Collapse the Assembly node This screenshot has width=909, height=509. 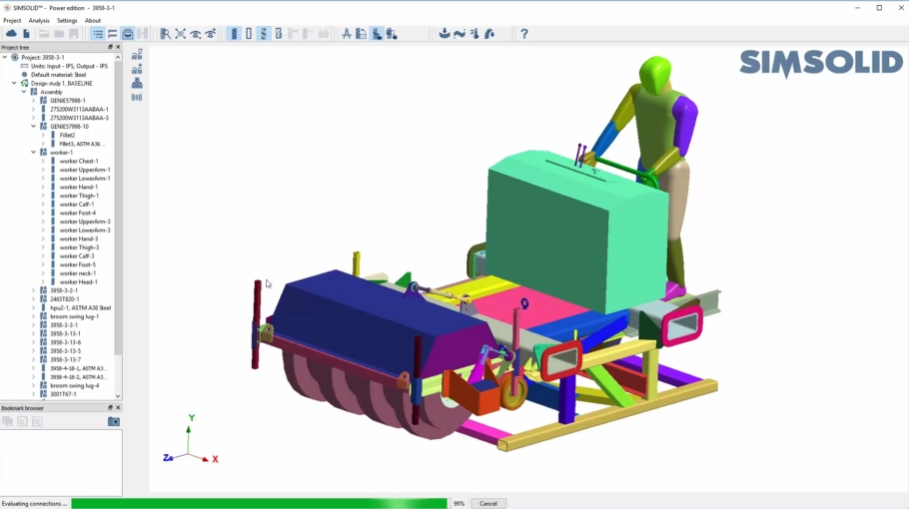point(24,92)
